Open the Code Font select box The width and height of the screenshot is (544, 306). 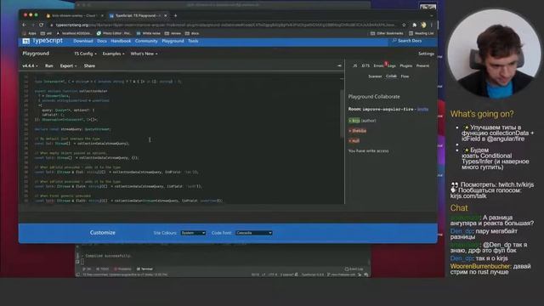pyautogui.click(x=254, y=233)
